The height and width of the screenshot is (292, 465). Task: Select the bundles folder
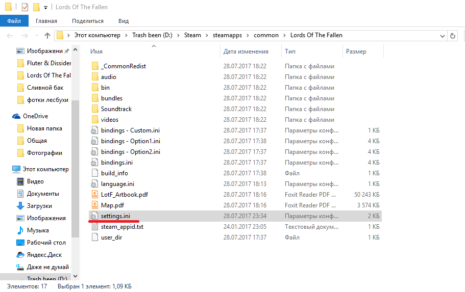pyautogui.click(x=112, y=98)
